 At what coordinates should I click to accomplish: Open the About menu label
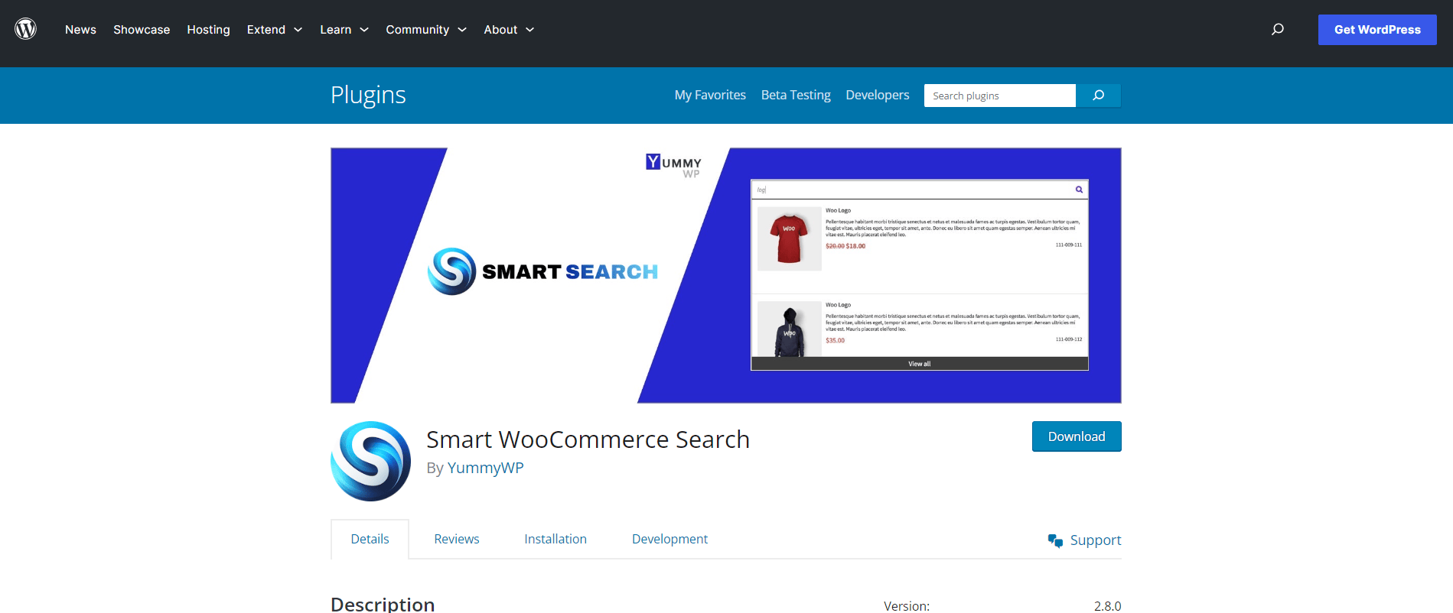pos(500,30)
